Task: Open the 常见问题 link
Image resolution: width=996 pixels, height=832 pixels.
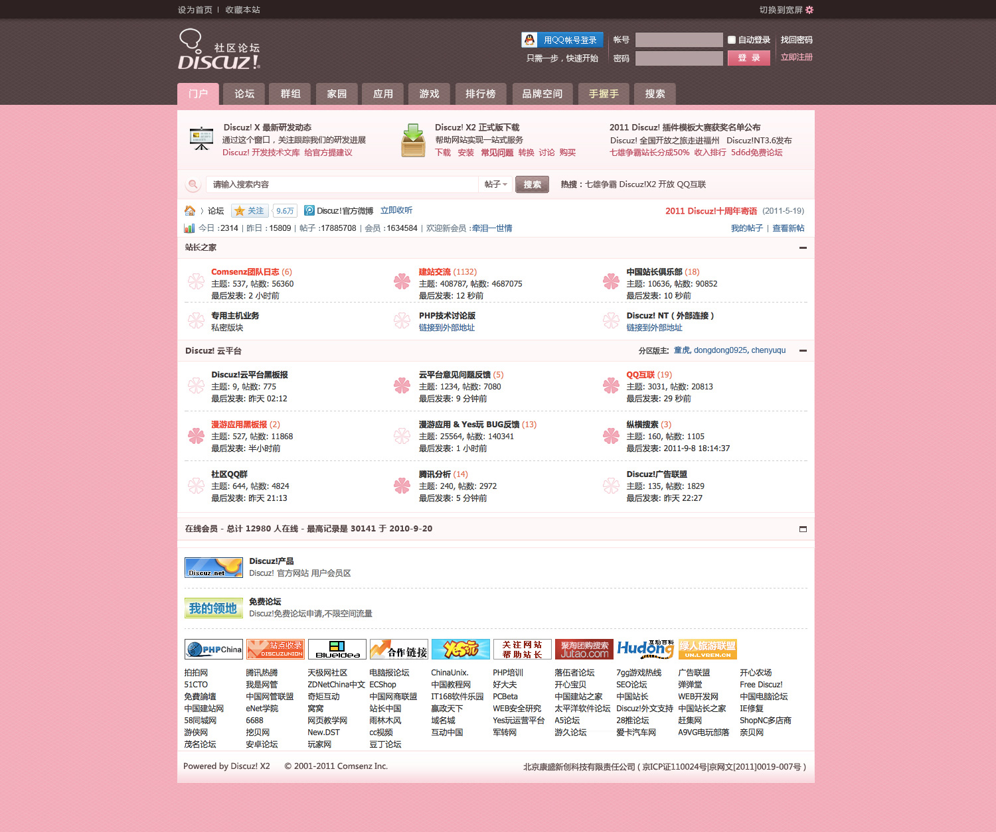Action: [497, 153]
